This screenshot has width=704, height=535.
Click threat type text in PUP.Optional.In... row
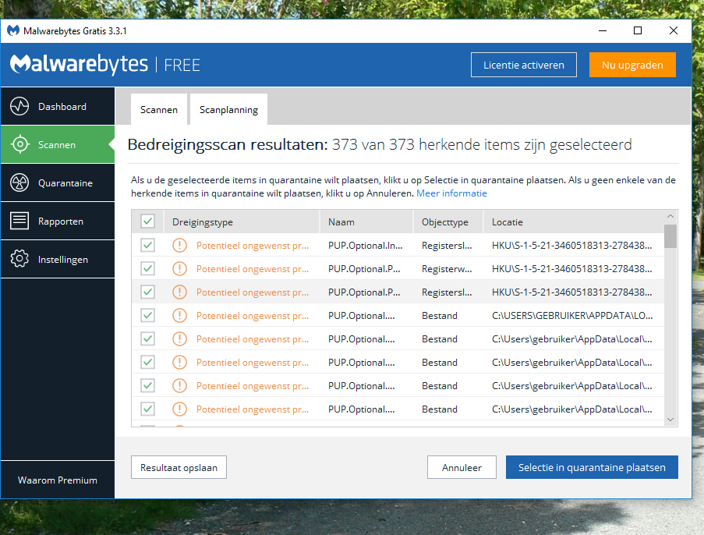253,246
